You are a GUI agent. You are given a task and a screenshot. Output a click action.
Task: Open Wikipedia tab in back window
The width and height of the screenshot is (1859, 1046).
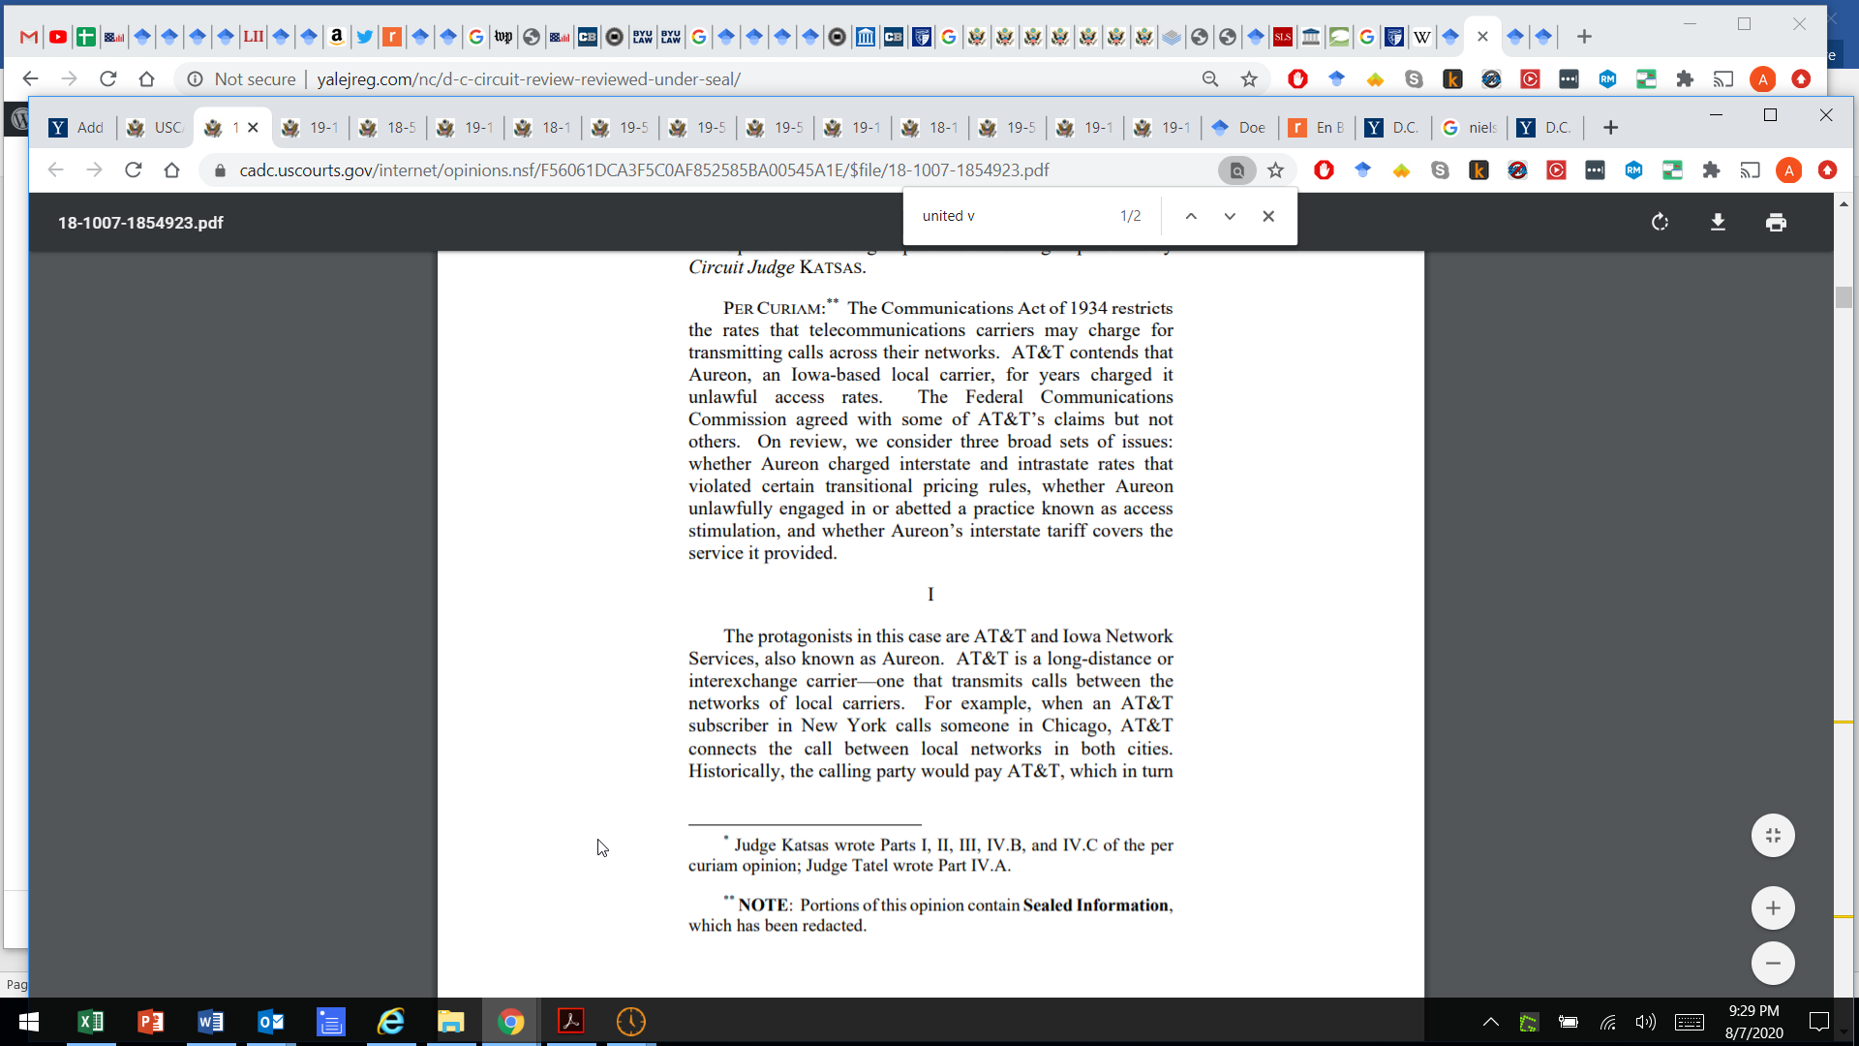pyautogui.click(x=1422, y=37)
